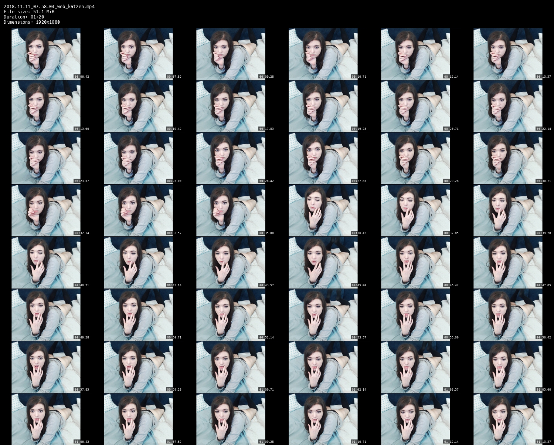The height and width of the screenshot is (445, 554).
Task: Click the thumbnail stamped 00:57.85
Action: (x=46, y=367)
